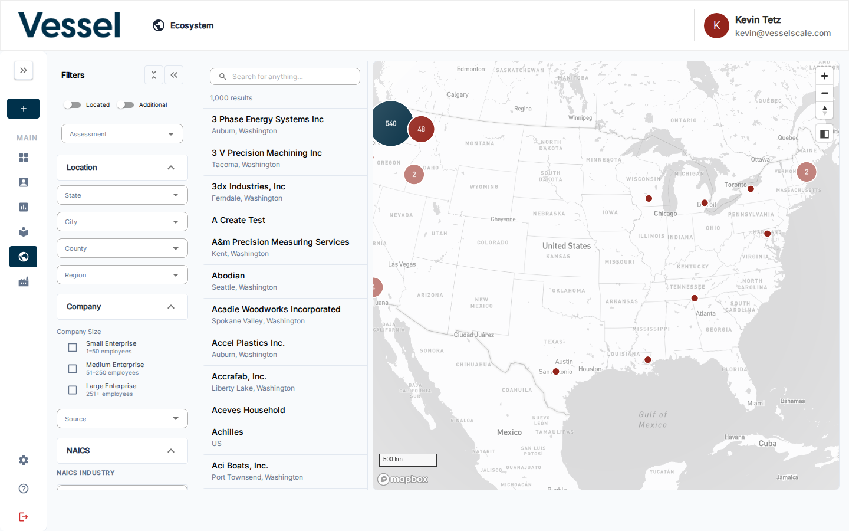Click the red logout icon
Screen dimensions: 849x531
tap(24, 517)
